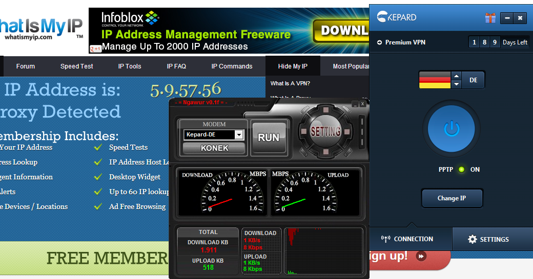Click the Ngawur v0.1f title text
This screenshot has height=279, width=533.
pos(201,102)
